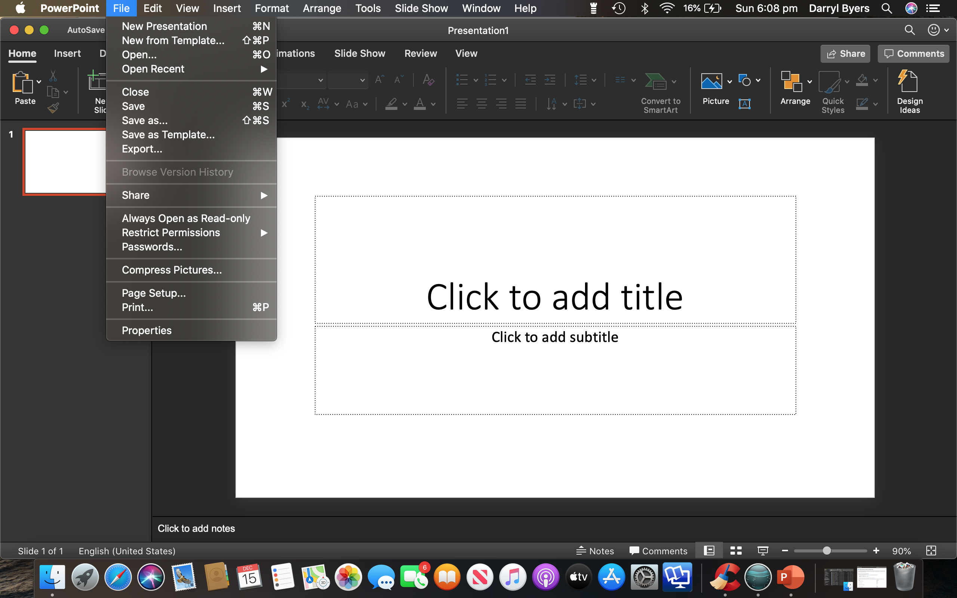Click the Arrange icon
The width and height of the screenshot is (957, 598).
(791, 81)
